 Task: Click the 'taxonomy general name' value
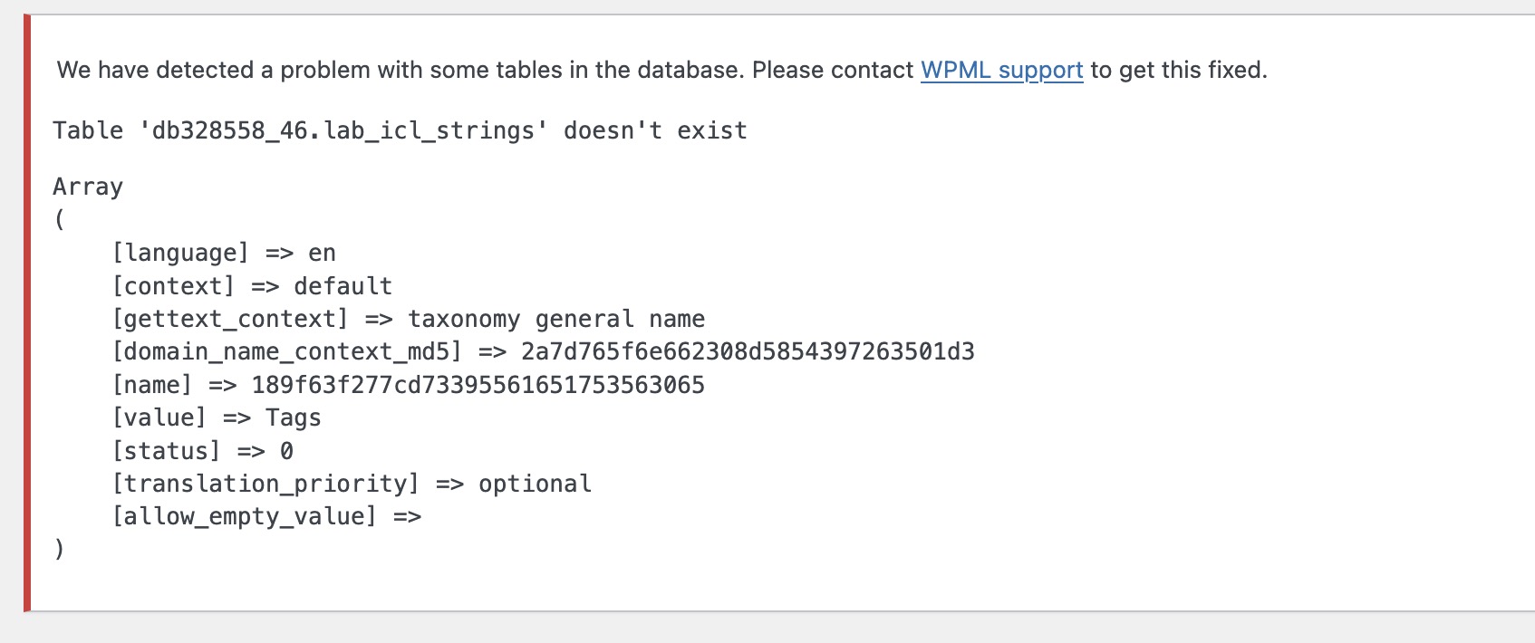[x=556, y=319]
